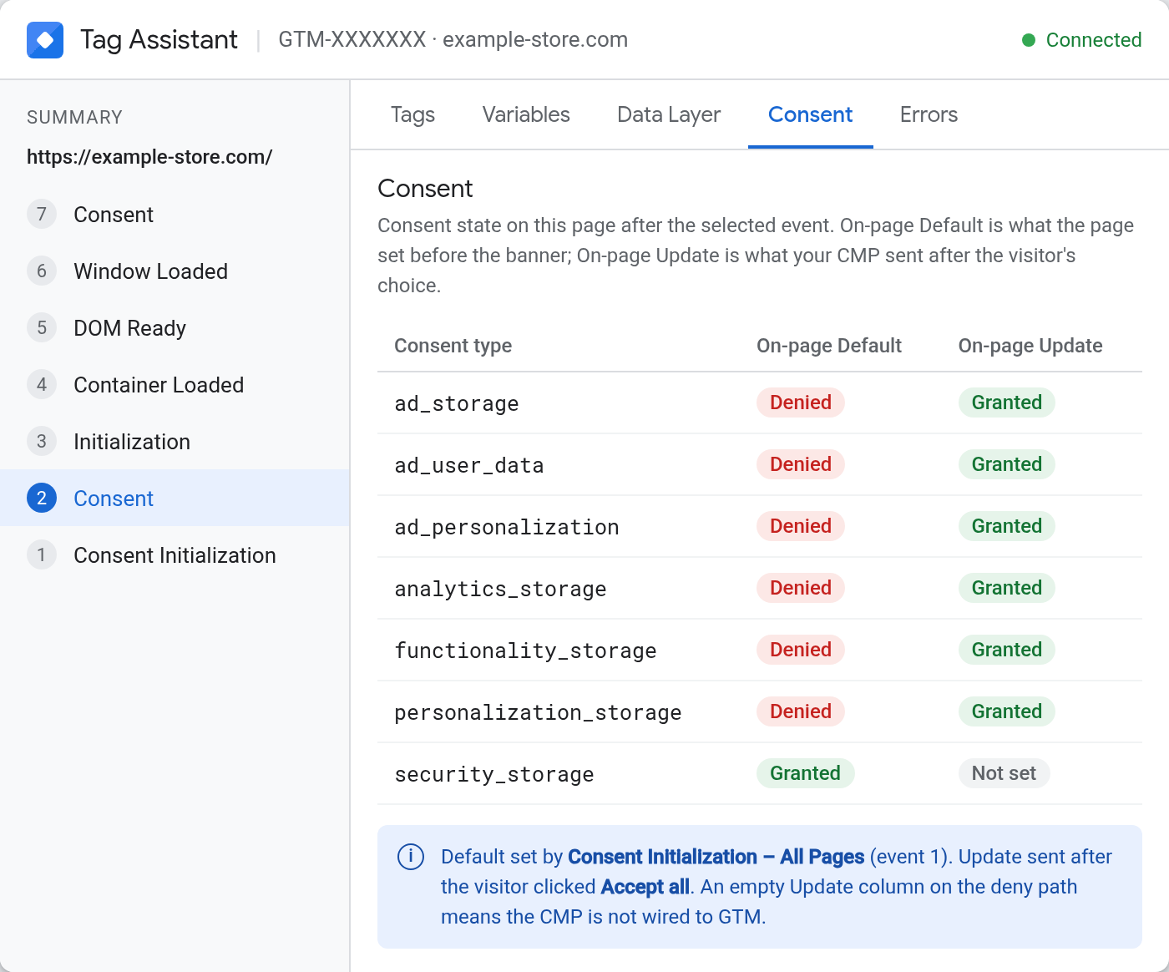1169x972 pixels.
Task: Select event number 7 badge for Consent
Action: (x=42, y=214)
